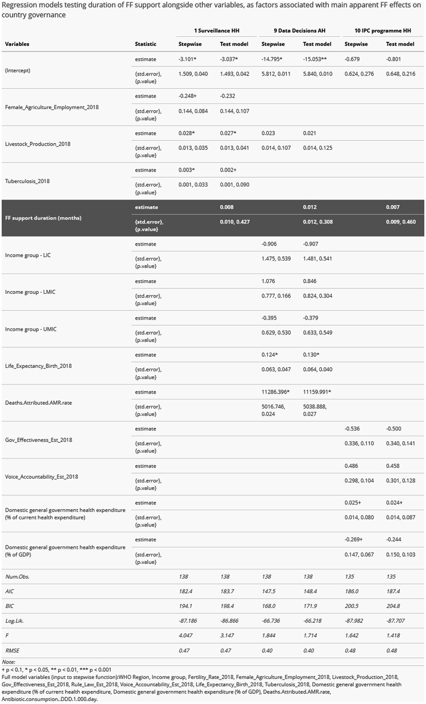Image resolution: width=426 pixels, height=704 pixels.
Task: Select the Income group - LIC row label
Action: 28,255
